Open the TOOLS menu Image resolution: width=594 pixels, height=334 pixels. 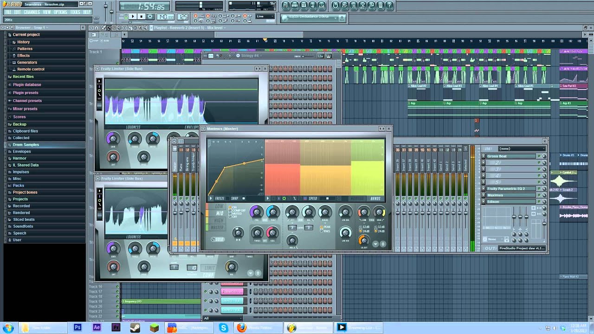[75, 12]
